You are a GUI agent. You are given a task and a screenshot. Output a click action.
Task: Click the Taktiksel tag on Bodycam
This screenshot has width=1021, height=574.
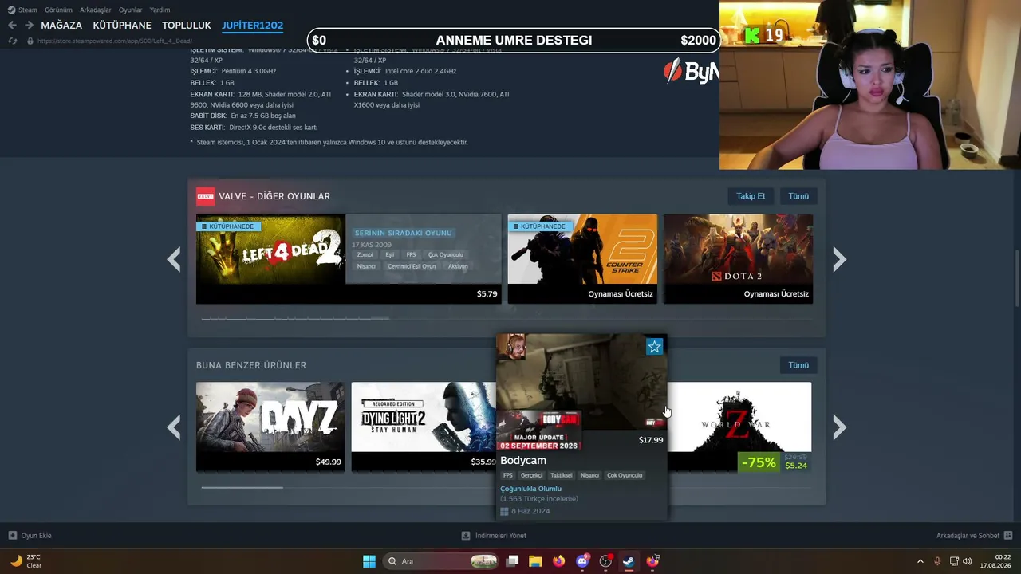pos(562,475)
